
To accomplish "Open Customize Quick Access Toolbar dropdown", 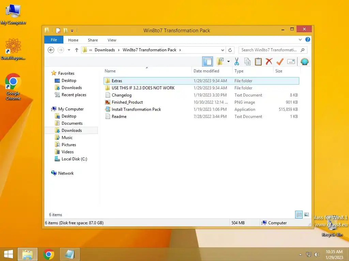I will click(72, 31).
